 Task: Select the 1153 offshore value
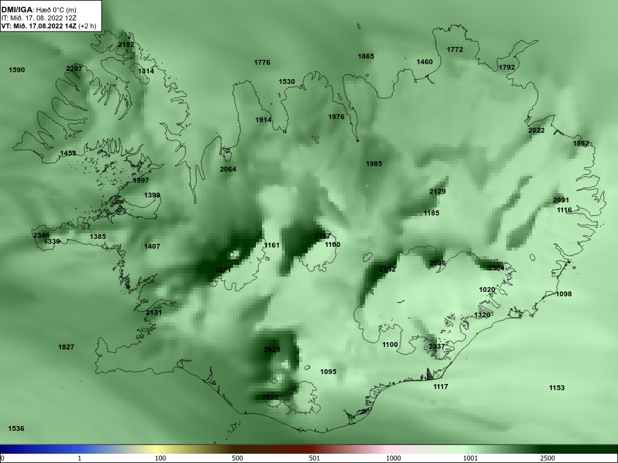click(557, 388)
